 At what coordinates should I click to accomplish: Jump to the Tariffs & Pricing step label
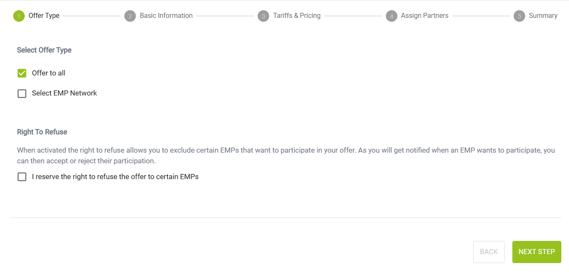coord(297,16)
